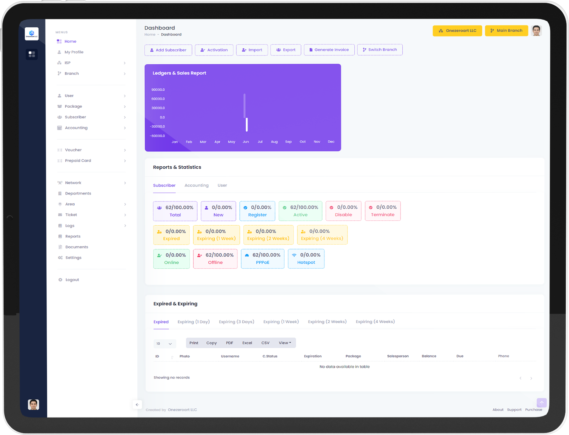This screenshot has height=435, width=569.
Task: Click the yellow Main Branch button
Action: click(506, 31)
